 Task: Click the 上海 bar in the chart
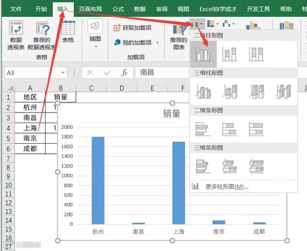tap(178, 183)
